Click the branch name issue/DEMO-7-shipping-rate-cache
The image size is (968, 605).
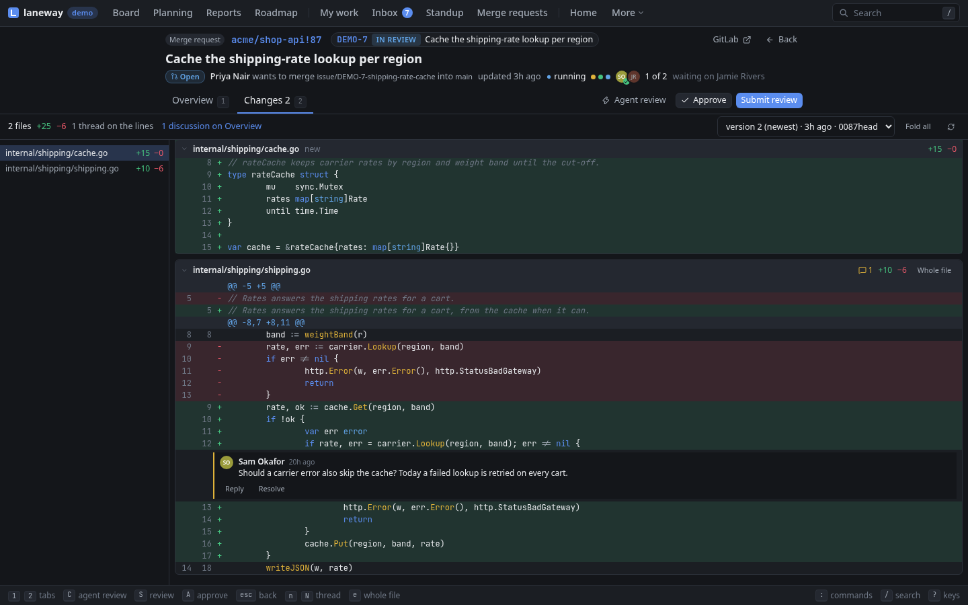point(376,77)
